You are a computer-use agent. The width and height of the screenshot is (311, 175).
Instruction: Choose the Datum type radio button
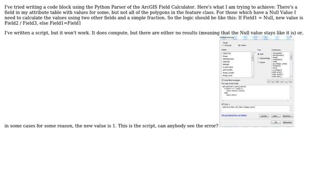click(259, 63)
